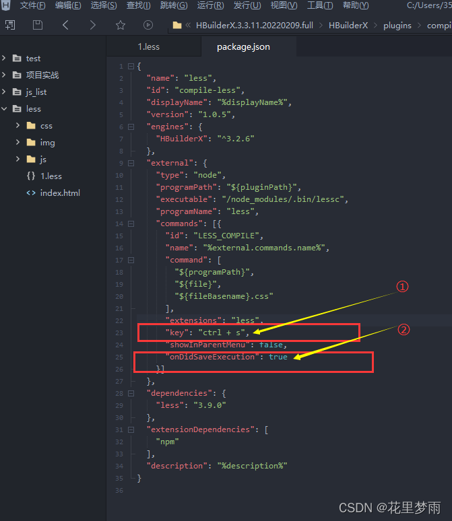This screenshot has height=521, width=452.
Task: Click the "1.0.5" version value
Action: pos(214,114)
